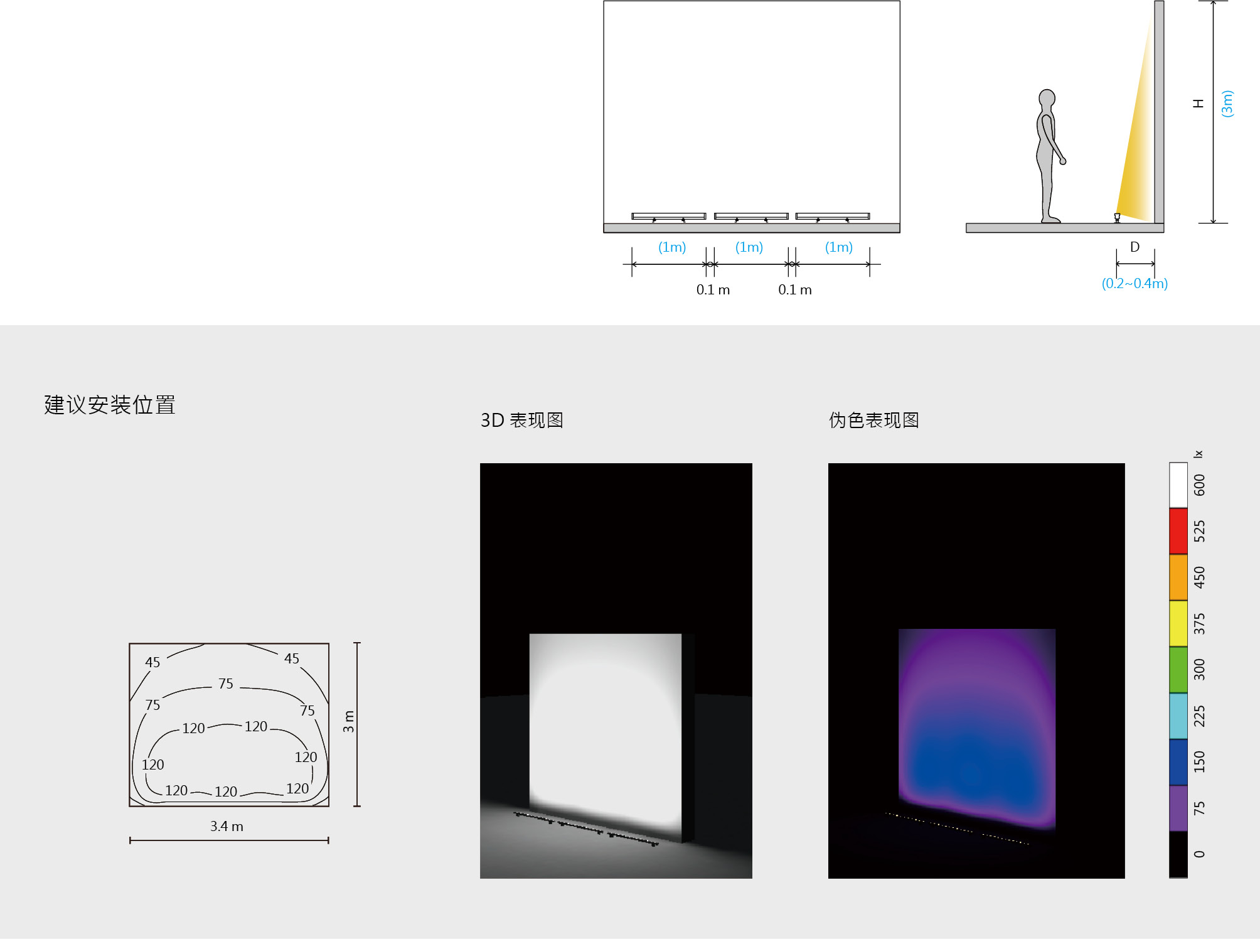1260x939 pixels.
Task: Click the black 0 lx legend swatch
Action: coord(1178,855)
